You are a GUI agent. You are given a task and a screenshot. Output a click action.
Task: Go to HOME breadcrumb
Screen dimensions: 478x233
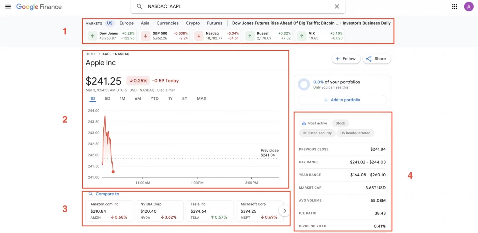pyautogui.click(x=91, y=54)
